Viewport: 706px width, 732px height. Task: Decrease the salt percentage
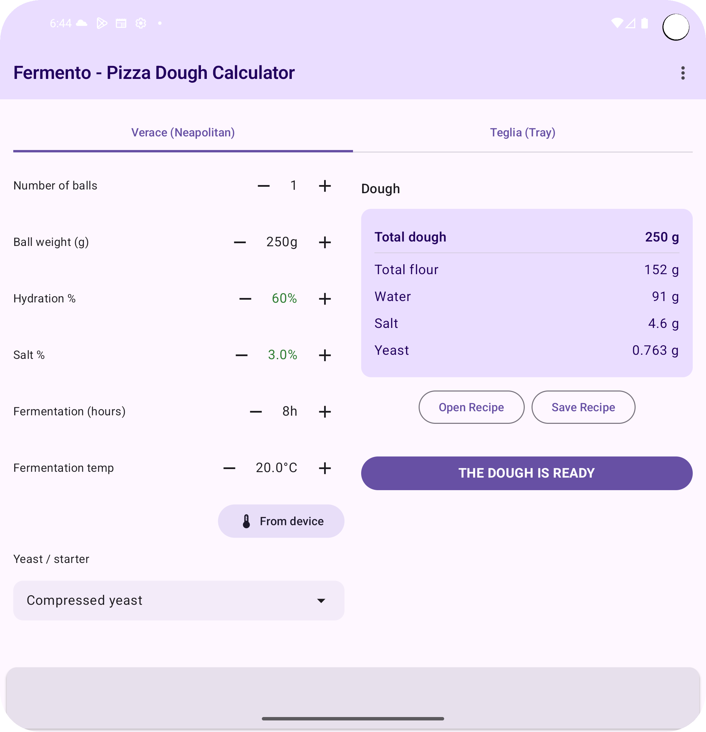[x=241, y=355]
